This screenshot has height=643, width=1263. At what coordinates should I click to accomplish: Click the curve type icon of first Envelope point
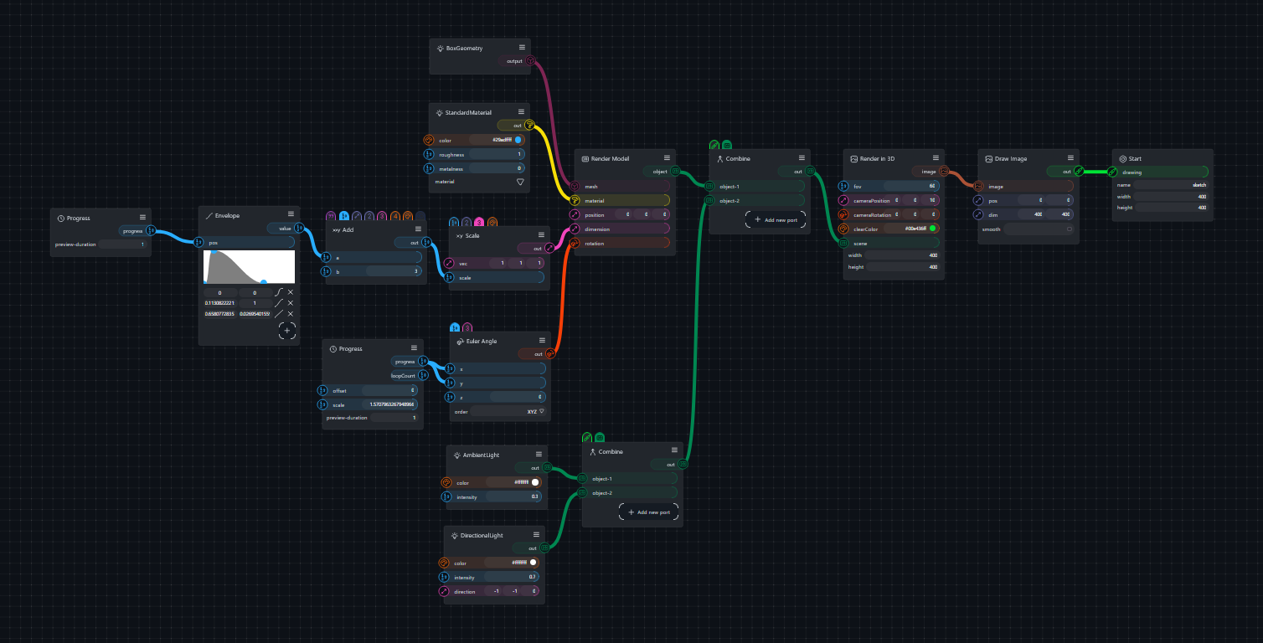coord(279,292)
